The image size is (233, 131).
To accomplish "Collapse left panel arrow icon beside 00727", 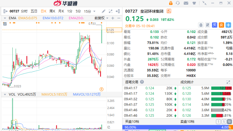I will point(6,11).
